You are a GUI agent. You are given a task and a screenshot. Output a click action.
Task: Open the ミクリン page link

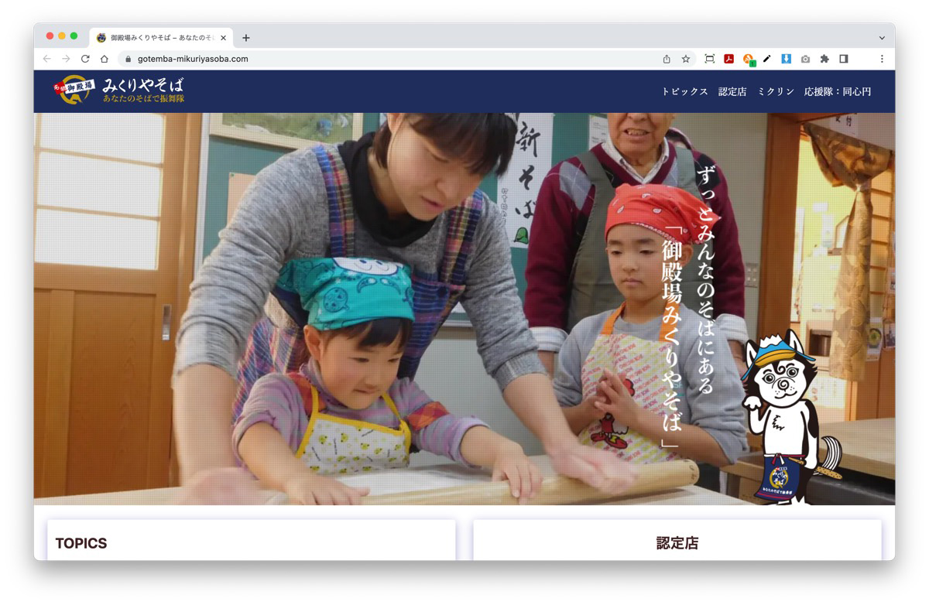coord(776,91)
